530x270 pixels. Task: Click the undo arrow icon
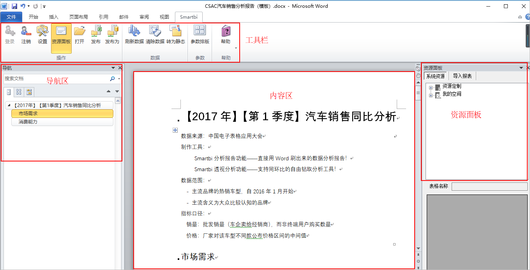coord(23,6)
